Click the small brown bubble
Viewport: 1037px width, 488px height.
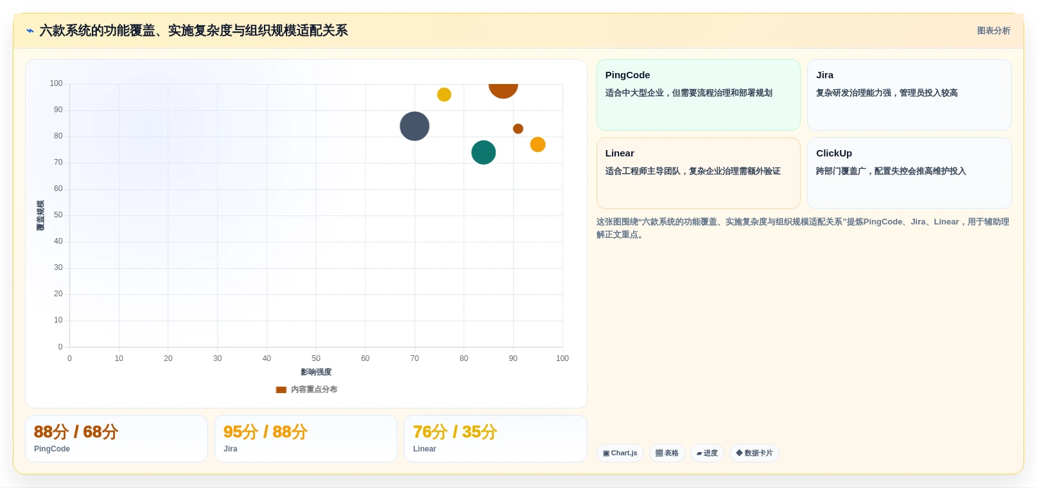click(x=518, y=129)
